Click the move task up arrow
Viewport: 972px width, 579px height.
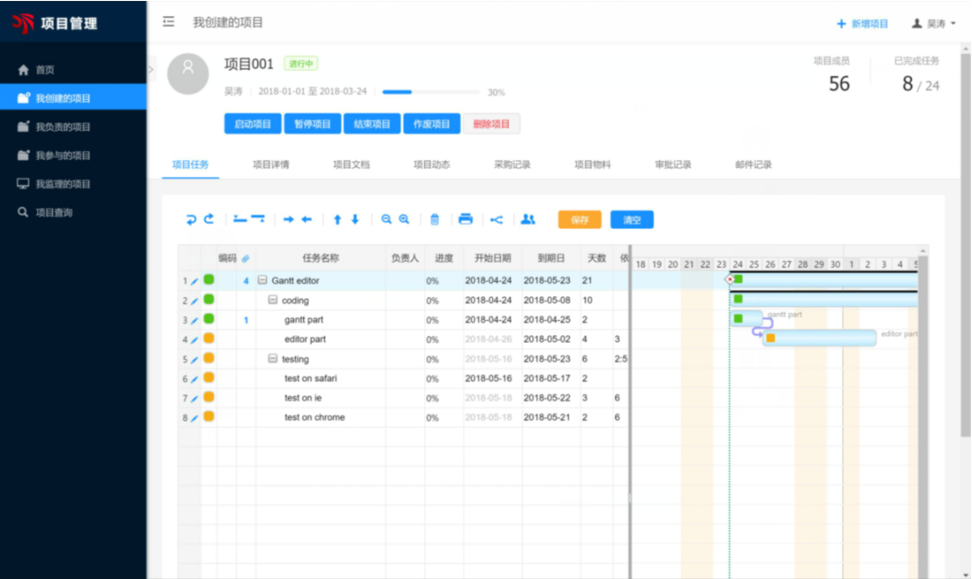[337, 219]
